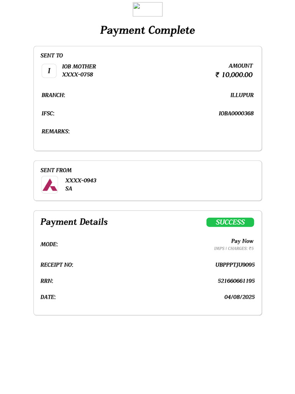Click the SA account type text

point(69,189)
